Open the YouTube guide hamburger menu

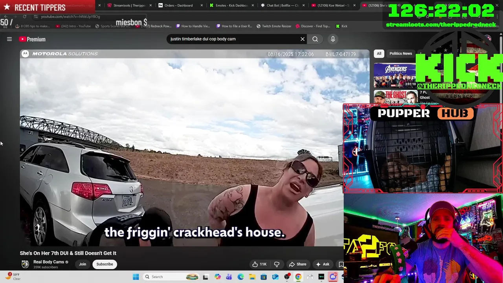pos(9,39)
